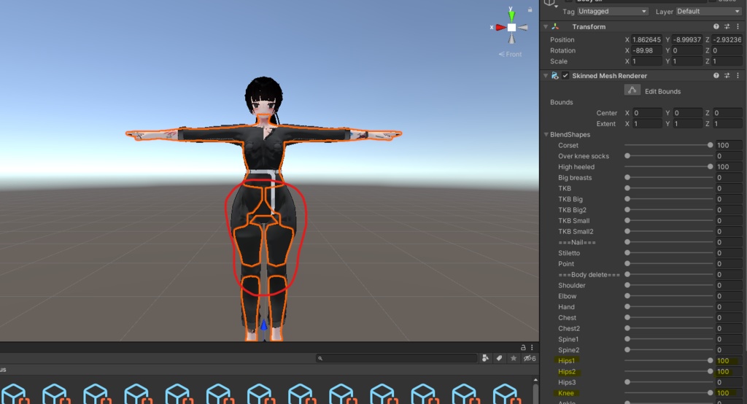Click the Rotation X field showing -89.98
Screen dimensions: 747x404
(646, 50)
